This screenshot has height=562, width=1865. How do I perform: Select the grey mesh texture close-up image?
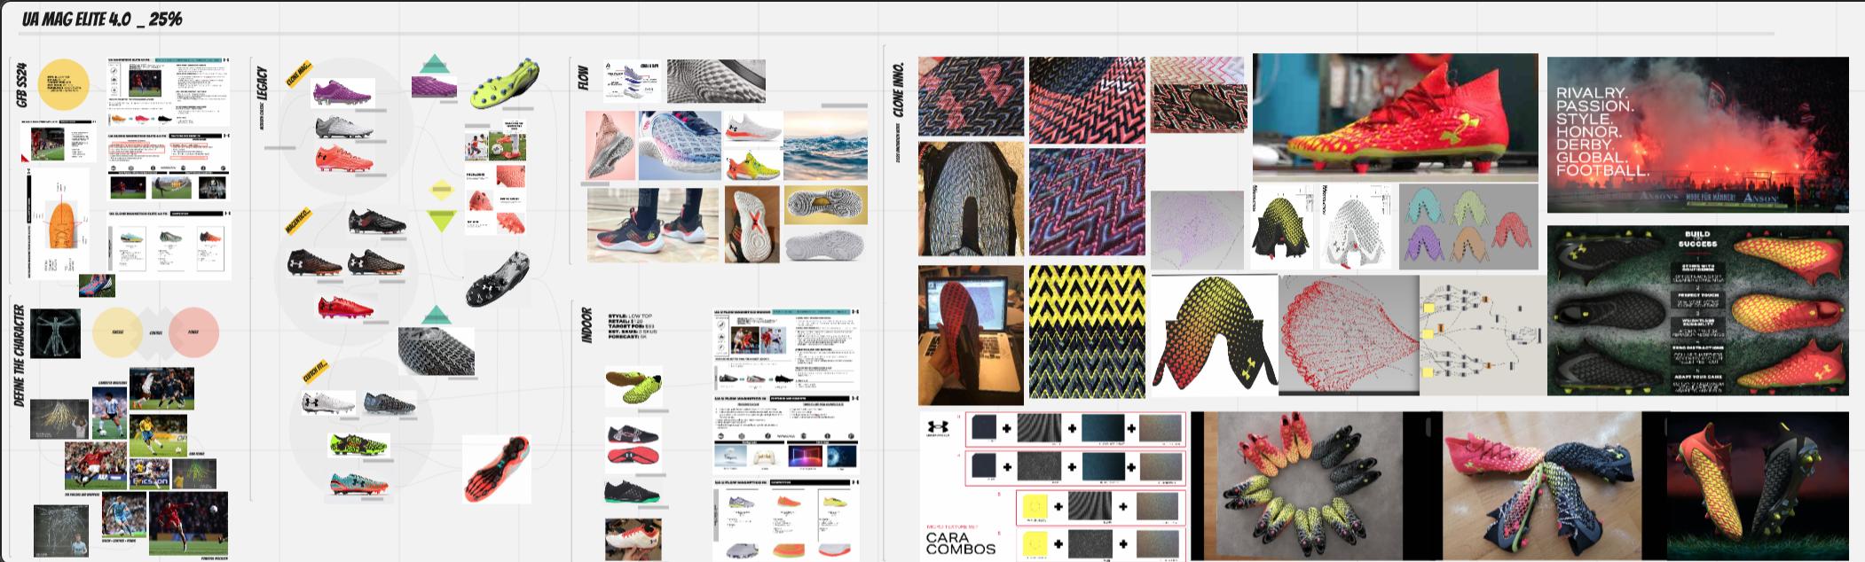click(x=436, y=351)
